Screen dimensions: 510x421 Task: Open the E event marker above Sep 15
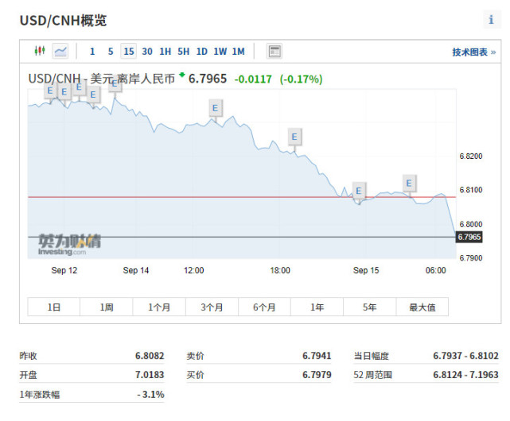[x=358, y=191]
